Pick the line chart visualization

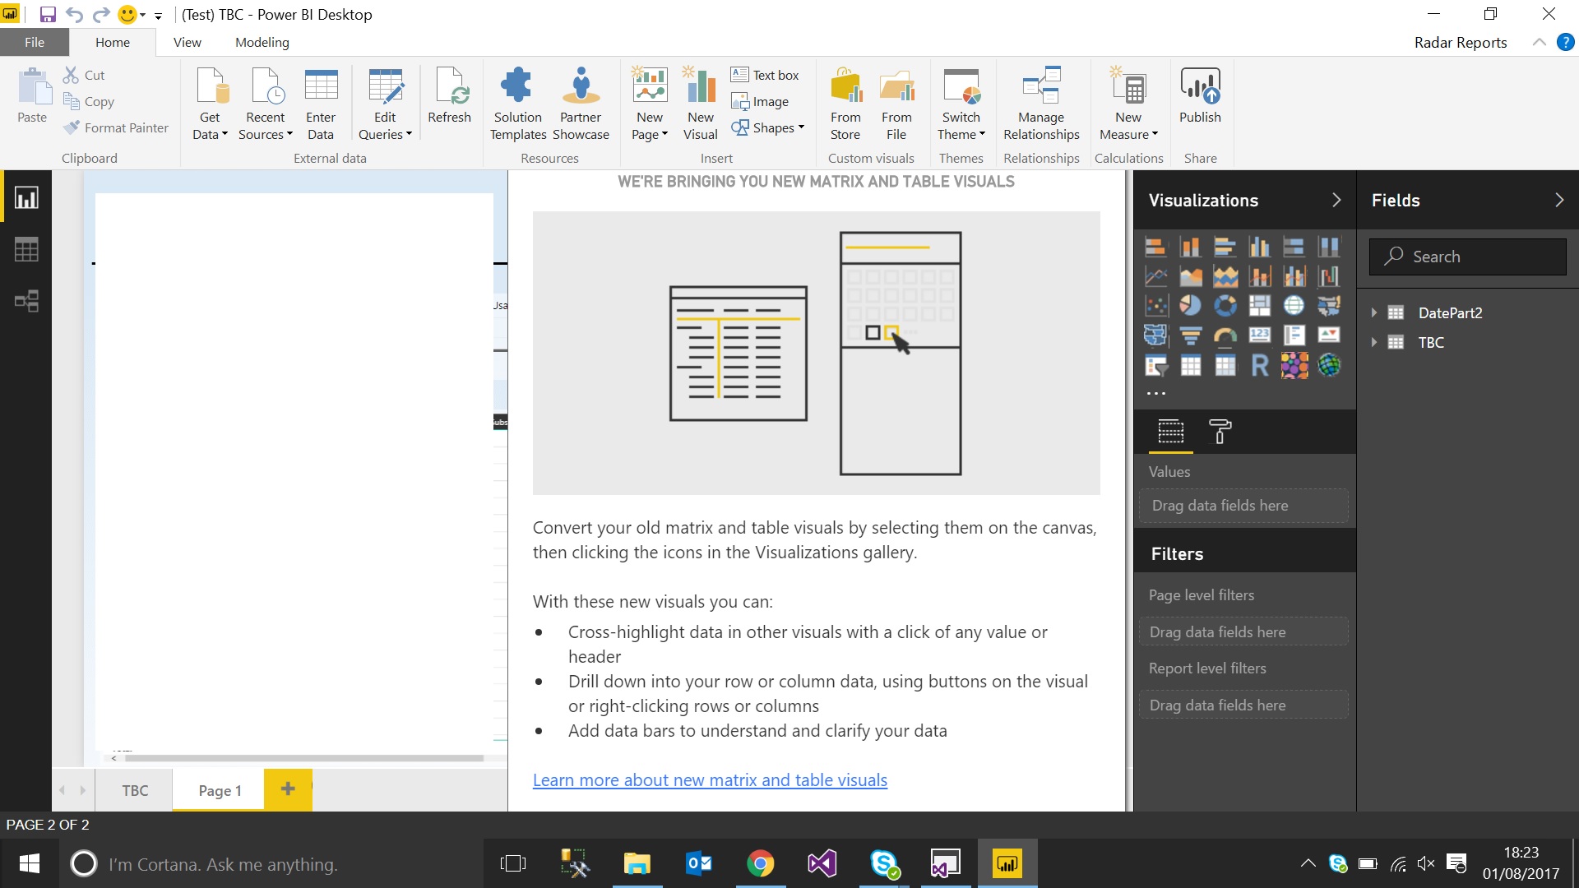[1155, 276]
